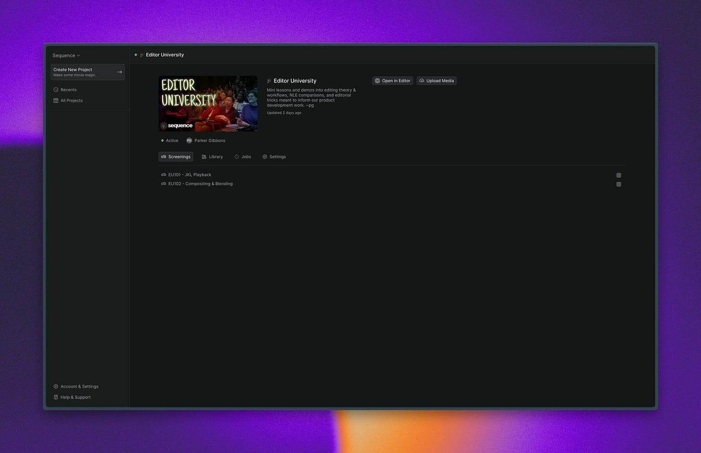Toggle checkbox for EU102 - Compositing & Blending
Viewport: 701px width, 453px height.
click(619, 184)
